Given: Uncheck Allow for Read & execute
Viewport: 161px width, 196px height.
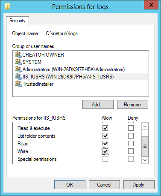Looking at the screenshot, I should [105, 128].
